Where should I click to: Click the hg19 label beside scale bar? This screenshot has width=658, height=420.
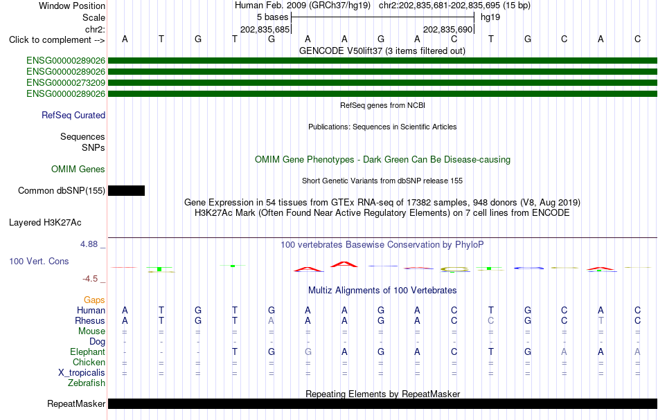pos(490,17)
